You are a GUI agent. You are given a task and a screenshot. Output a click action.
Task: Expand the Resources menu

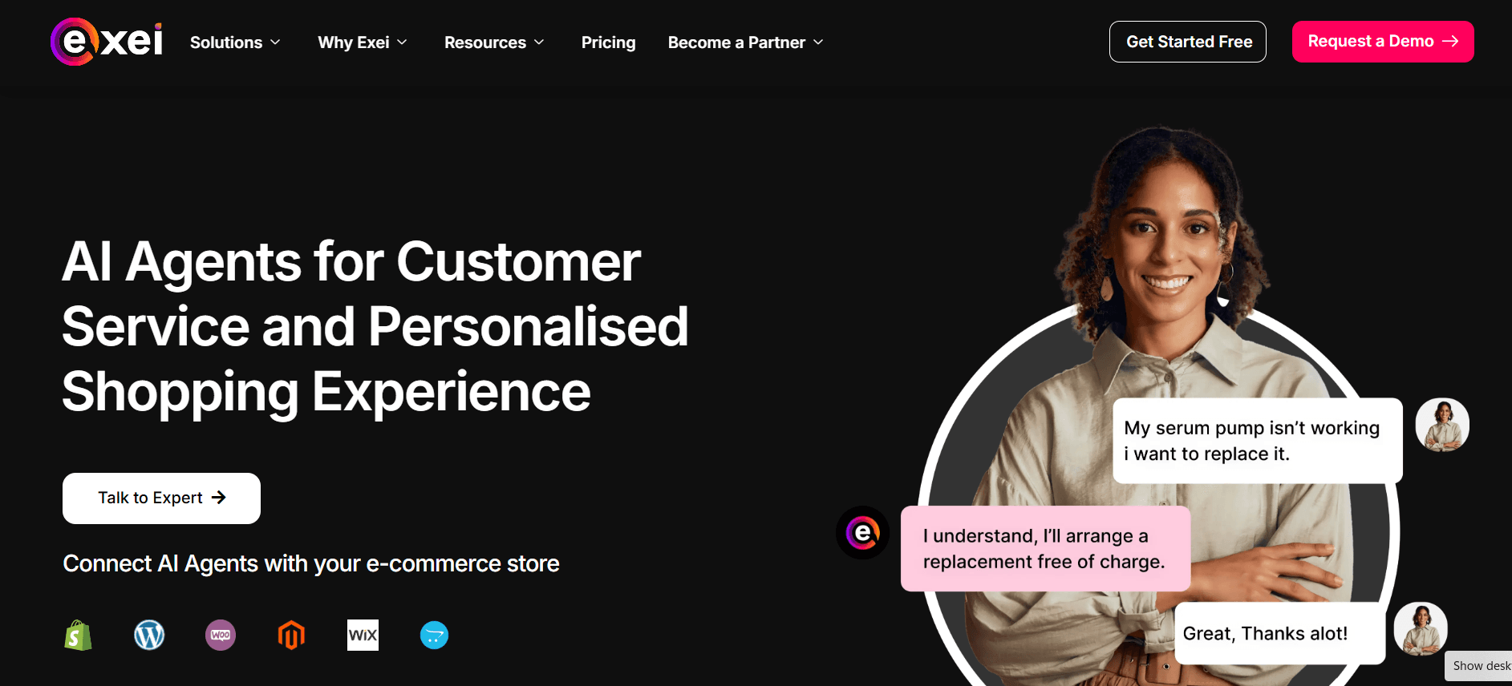tap(494, 42)
